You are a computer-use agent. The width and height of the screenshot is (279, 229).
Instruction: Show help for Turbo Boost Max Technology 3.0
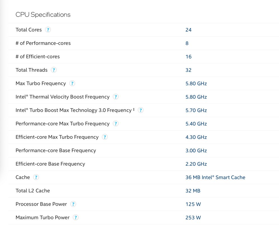(141, 110)
